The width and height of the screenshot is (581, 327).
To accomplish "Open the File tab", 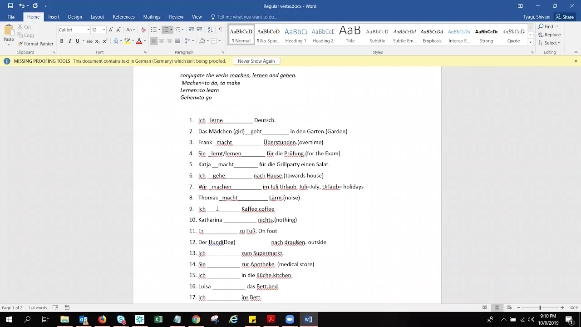I will [x=11, y=17].
